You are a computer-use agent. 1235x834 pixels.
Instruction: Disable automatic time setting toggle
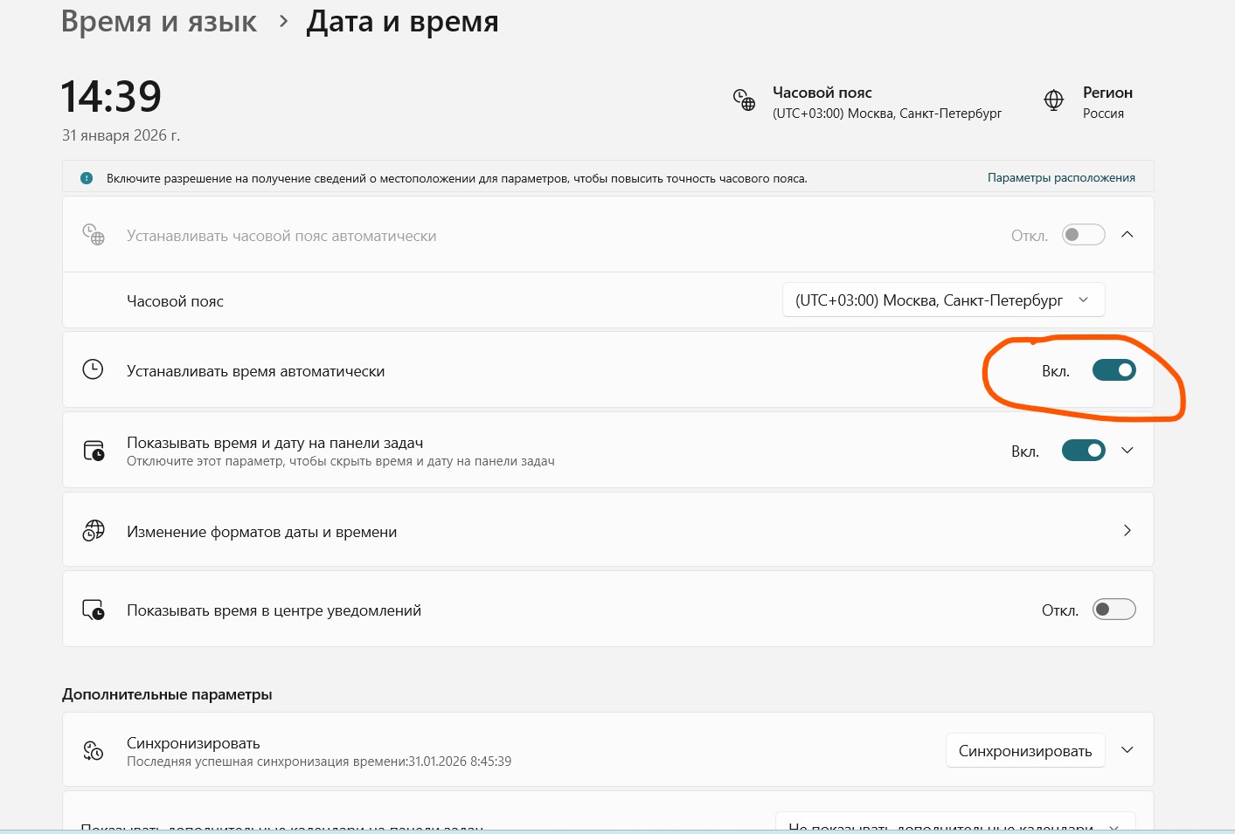[1114, 370]
